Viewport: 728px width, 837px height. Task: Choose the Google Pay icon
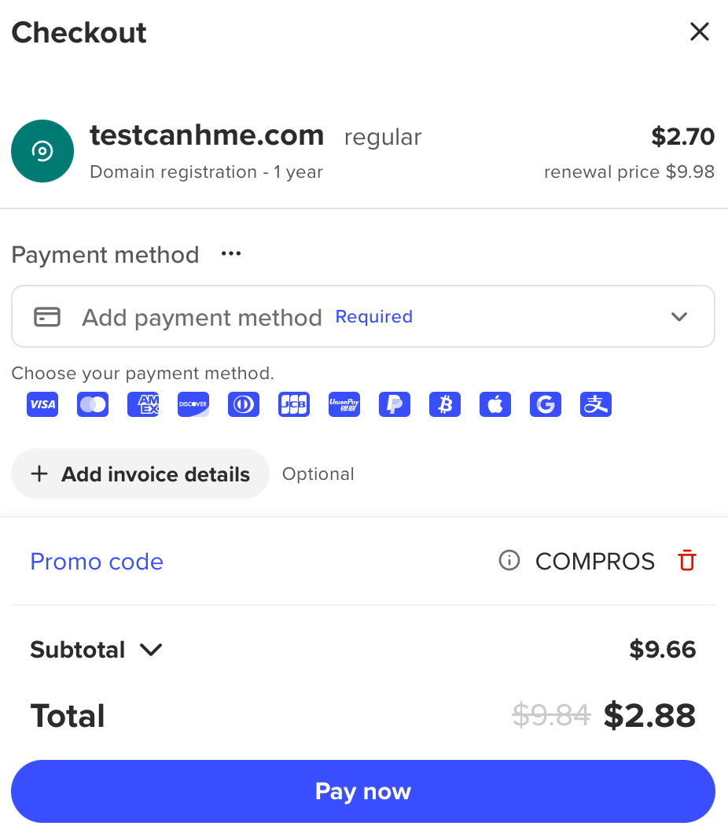pyautogui.click(x=546, y=404)
